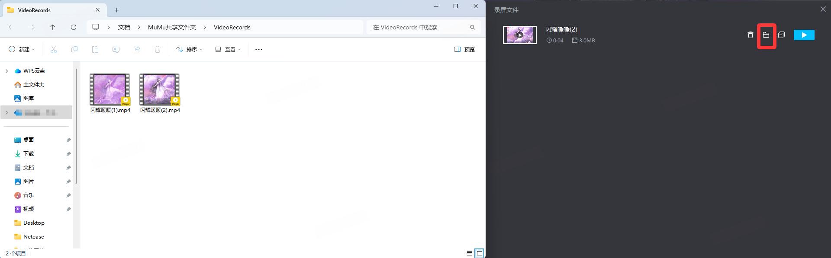Open the 闪耀暖暖(2) recording thumbnail preview
The image size is (831, 258).
coord(519,35)
